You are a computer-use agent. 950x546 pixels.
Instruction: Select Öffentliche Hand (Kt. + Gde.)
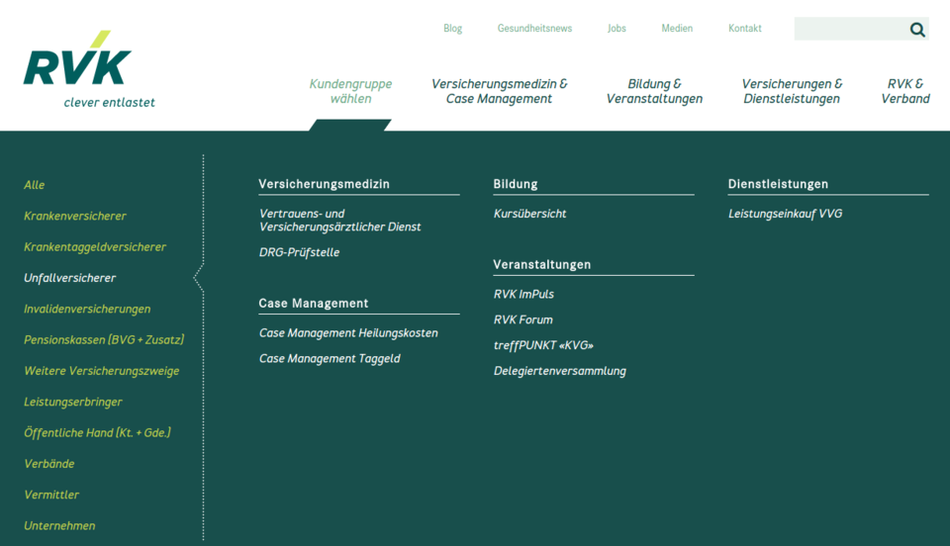point(97,433)
